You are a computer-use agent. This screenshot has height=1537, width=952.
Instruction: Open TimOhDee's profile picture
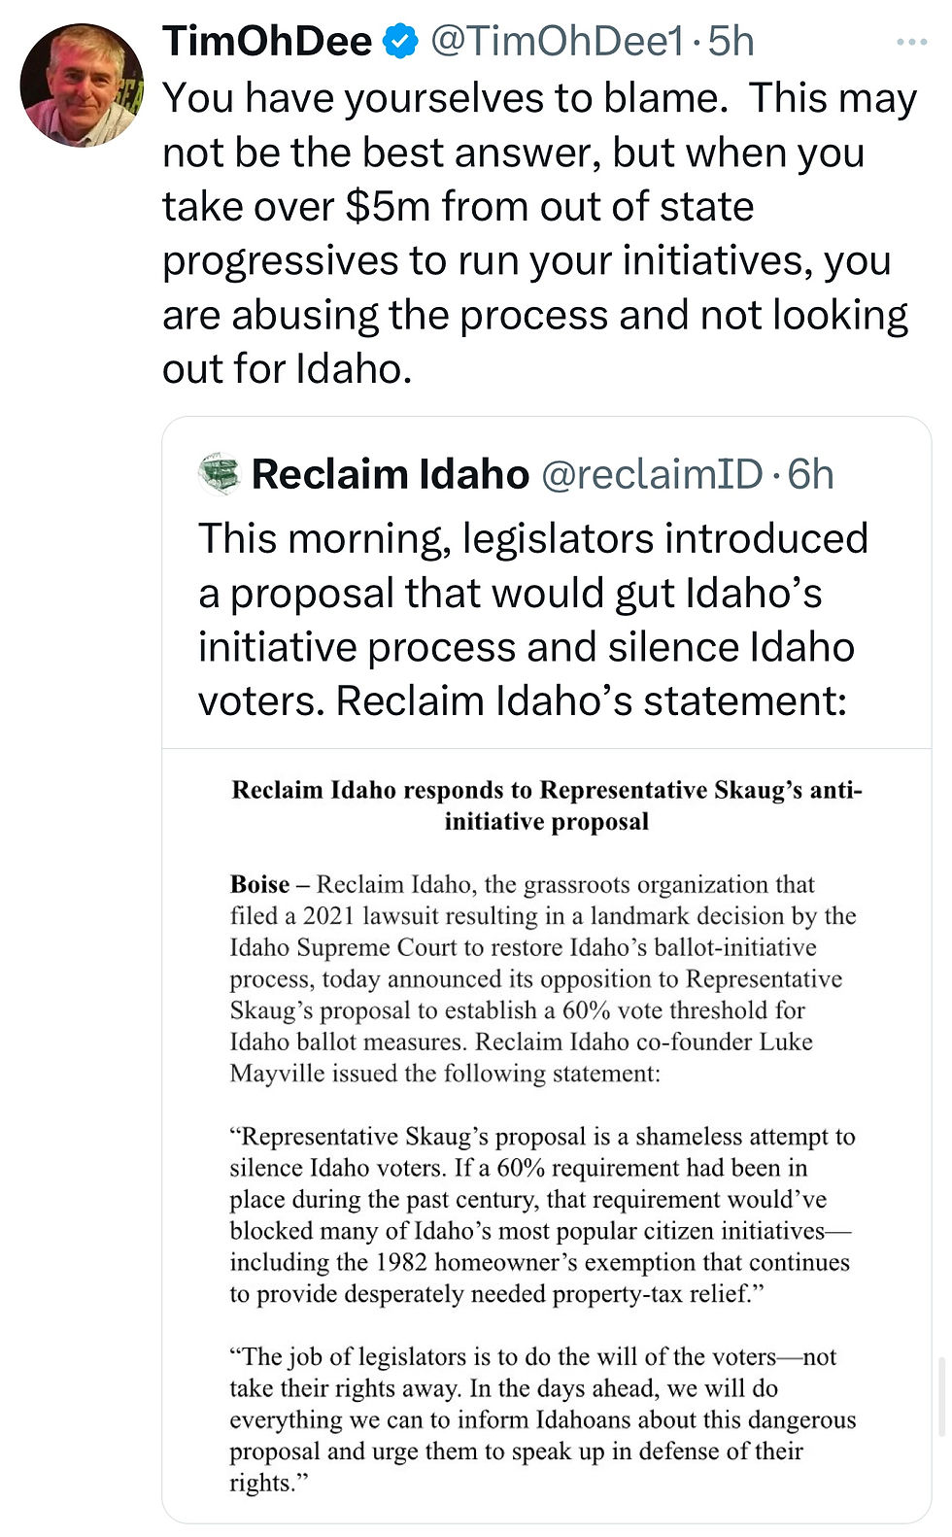[82, 85]
